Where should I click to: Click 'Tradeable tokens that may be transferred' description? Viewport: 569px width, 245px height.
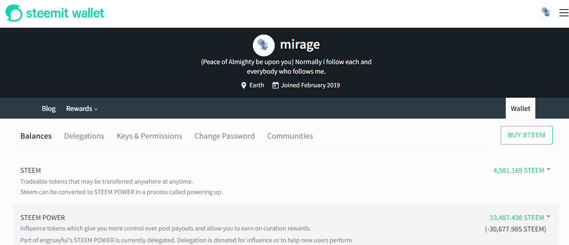[x=106, y=181]
